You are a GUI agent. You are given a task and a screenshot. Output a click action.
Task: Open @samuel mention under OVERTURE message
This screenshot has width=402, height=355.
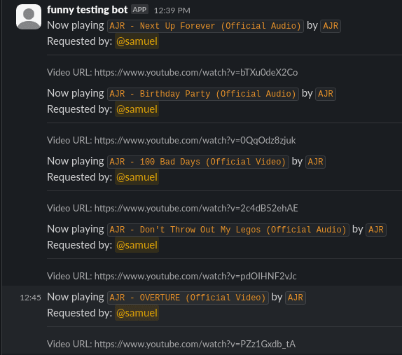[137, 313]
